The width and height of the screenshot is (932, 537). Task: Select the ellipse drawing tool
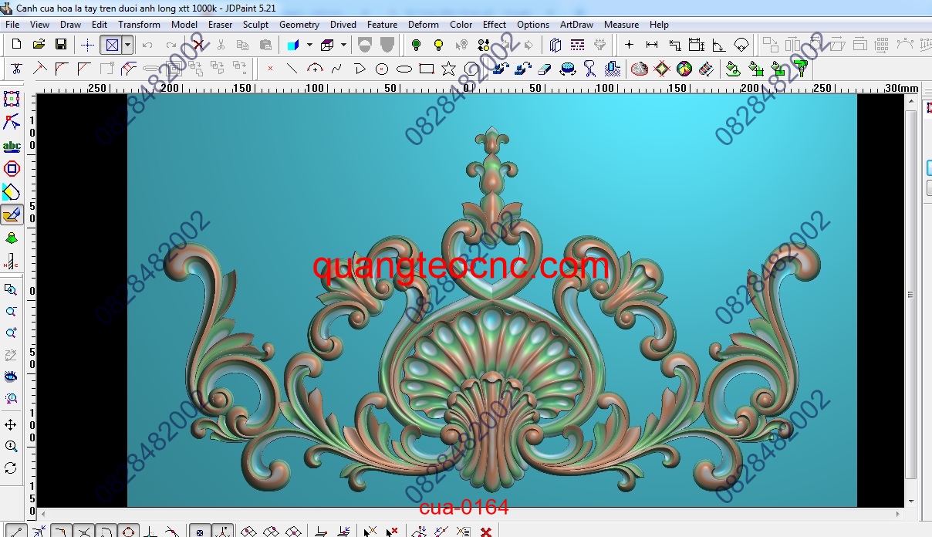pos(404,69)
